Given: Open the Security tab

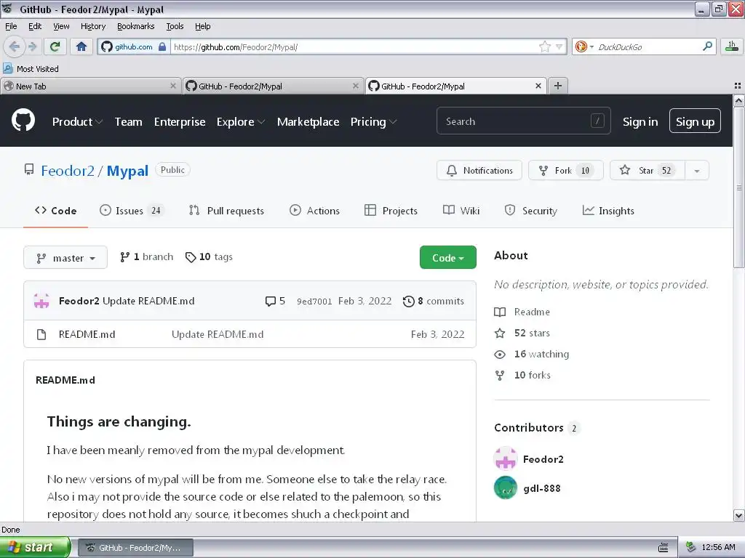Looking at the screenshot, I should pos(530,211).
